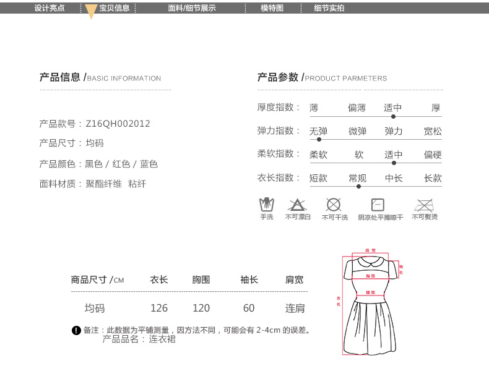
Task: Click the softness slider dot at 适中
Action: click(394, 163)
